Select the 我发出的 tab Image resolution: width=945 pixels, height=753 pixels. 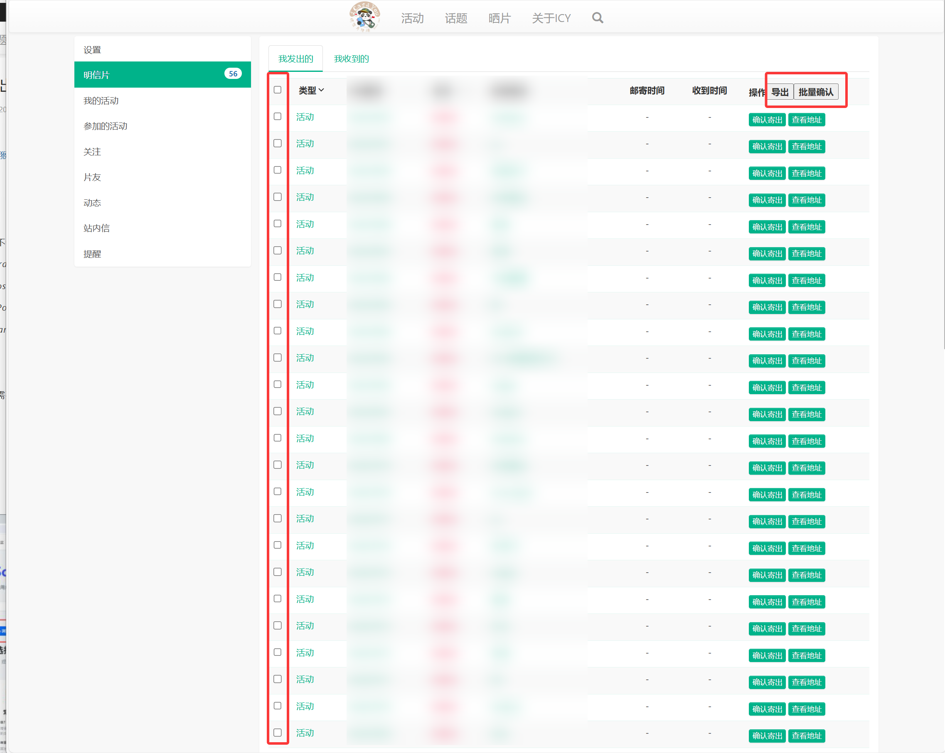click(295, 59)
